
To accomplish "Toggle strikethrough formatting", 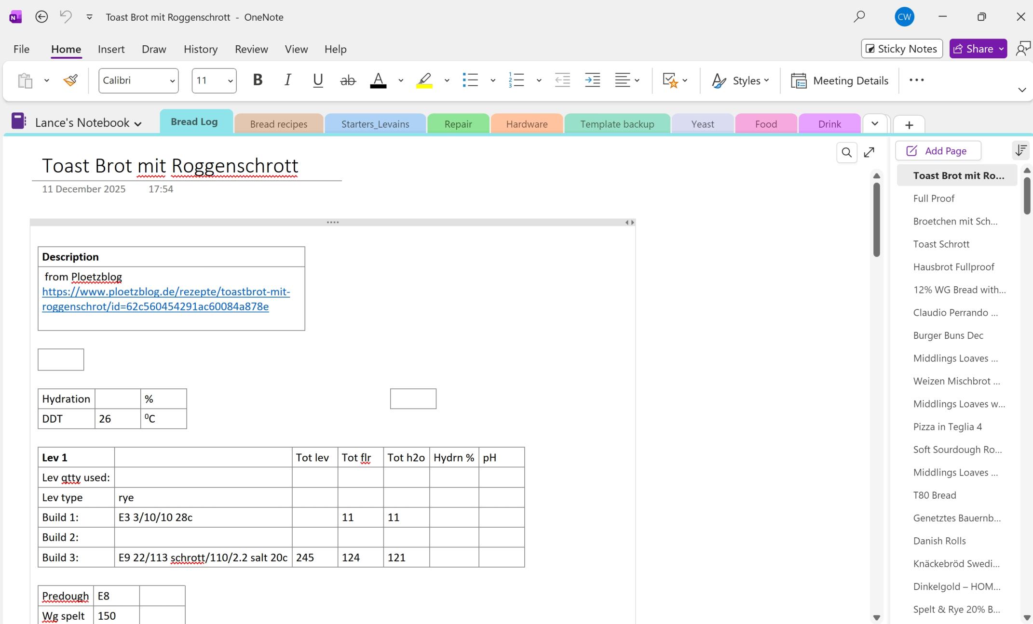I will [x=348, y=80].
